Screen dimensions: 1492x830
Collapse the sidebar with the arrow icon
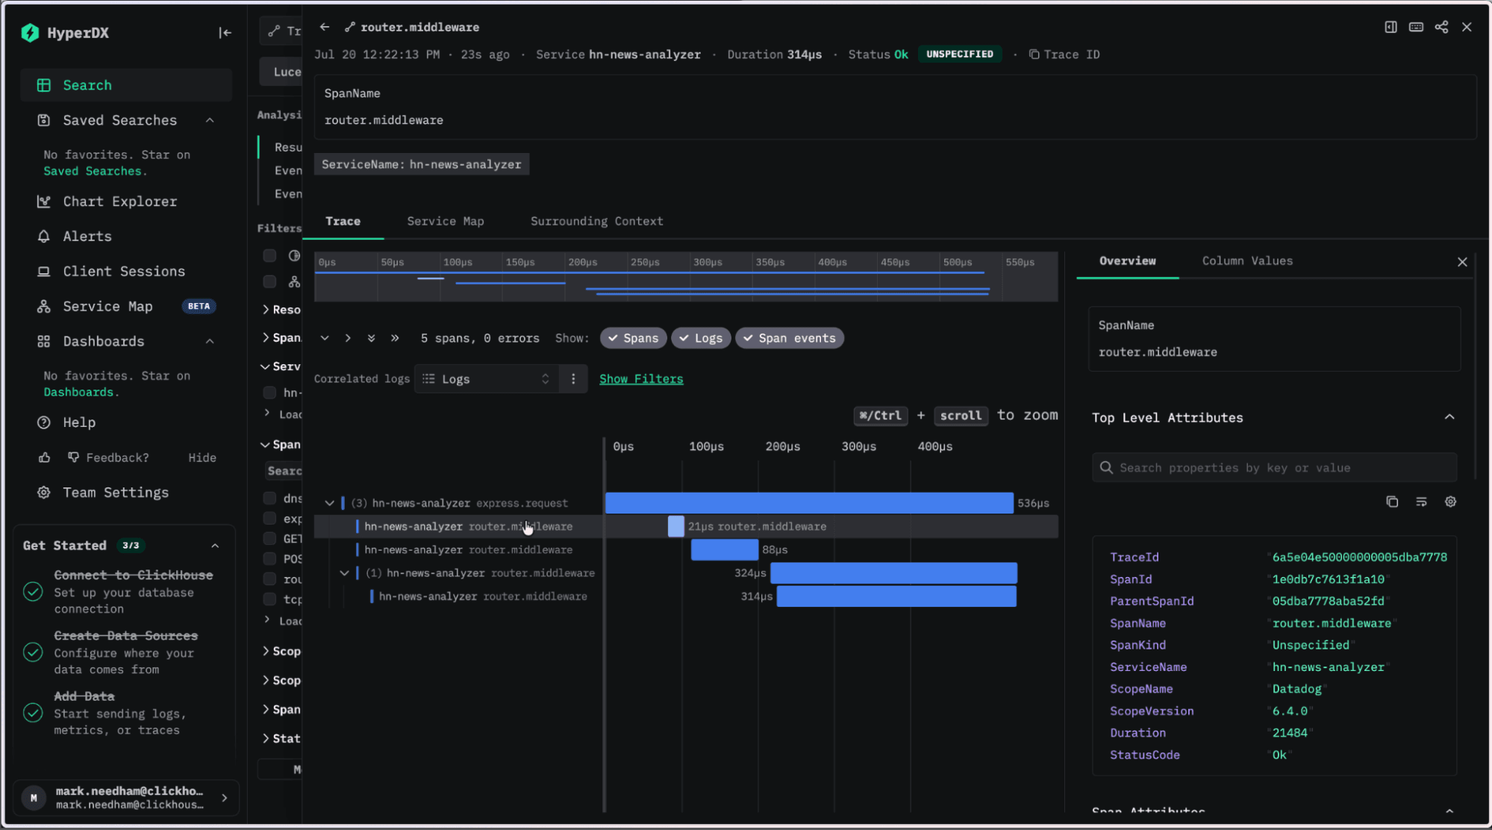[x=225, y=32]
